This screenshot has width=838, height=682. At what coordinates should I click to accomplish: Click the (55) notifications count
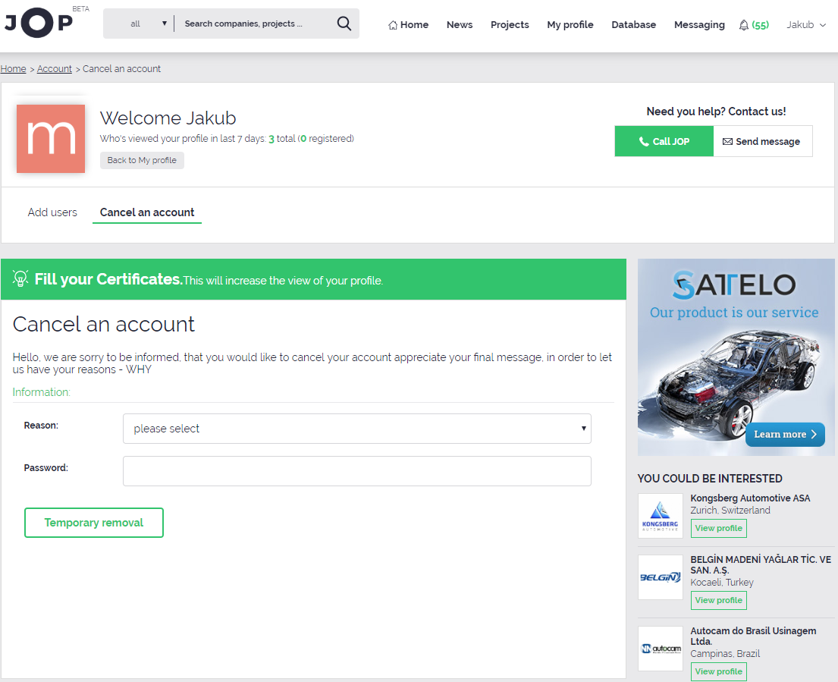point(761,24)
